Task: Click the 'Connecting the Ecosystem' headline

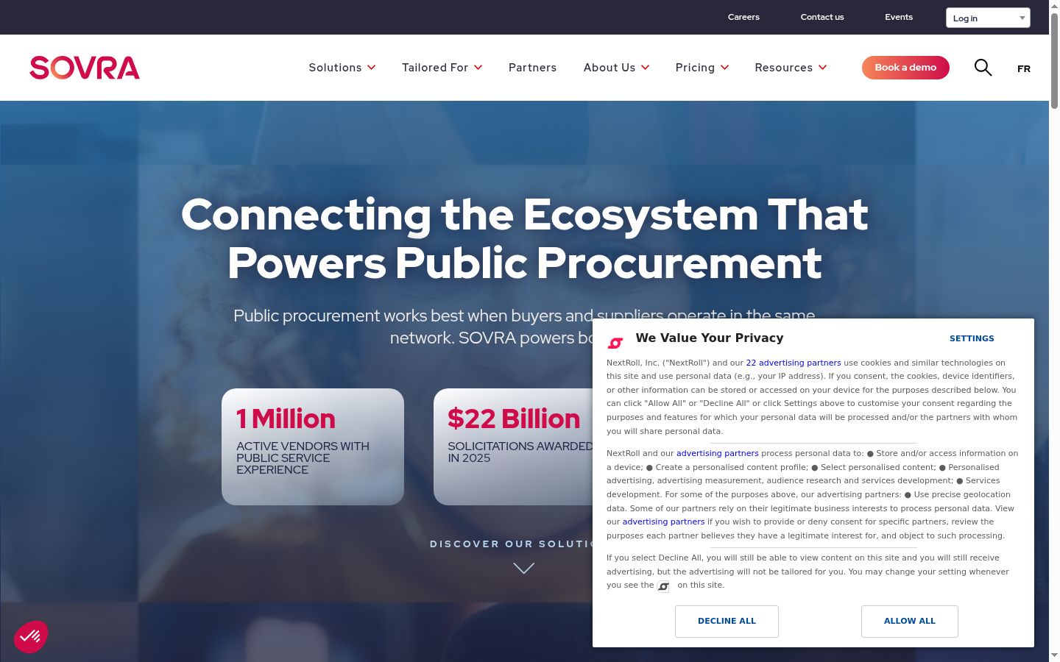Action: coord(525,238)
